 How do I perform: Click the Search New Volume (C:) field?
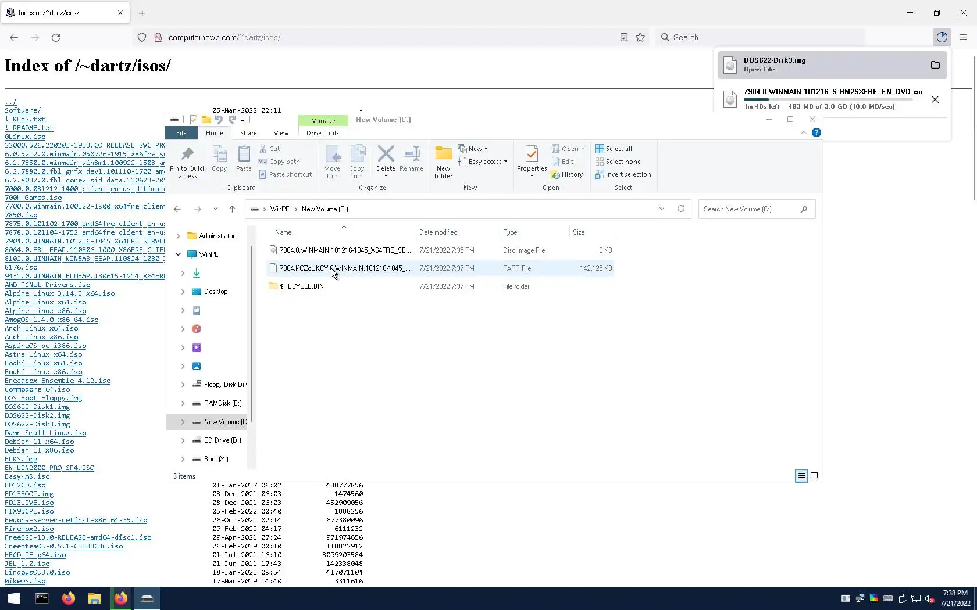(x=757, y=209)
